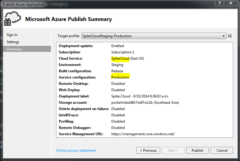Start deployment with the Publish button
Image resolution: width=240 pixels, height=161 pixels.
click(197, 151)
